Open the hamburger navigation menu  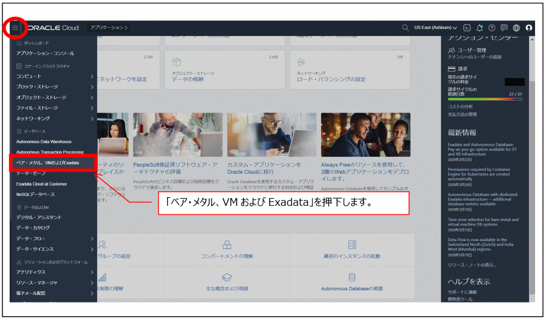15,28
